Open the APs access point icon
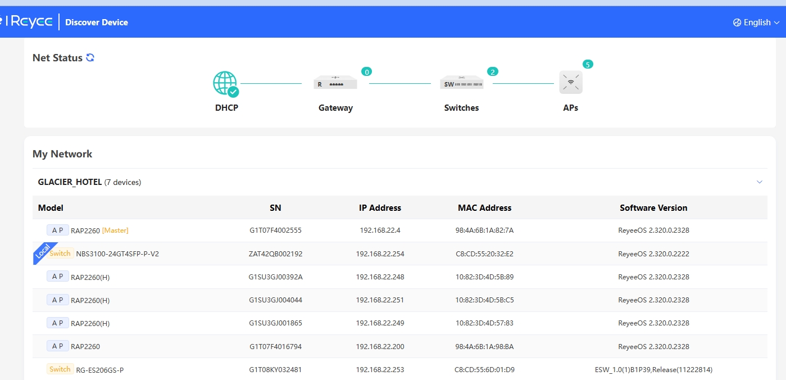Screen dimensions: 786x380 571,82
